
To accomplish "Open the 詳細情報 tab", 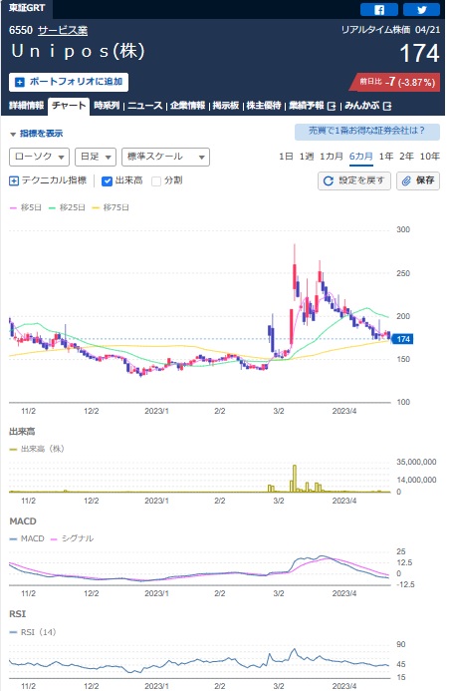I will click(x=27, y=106).
